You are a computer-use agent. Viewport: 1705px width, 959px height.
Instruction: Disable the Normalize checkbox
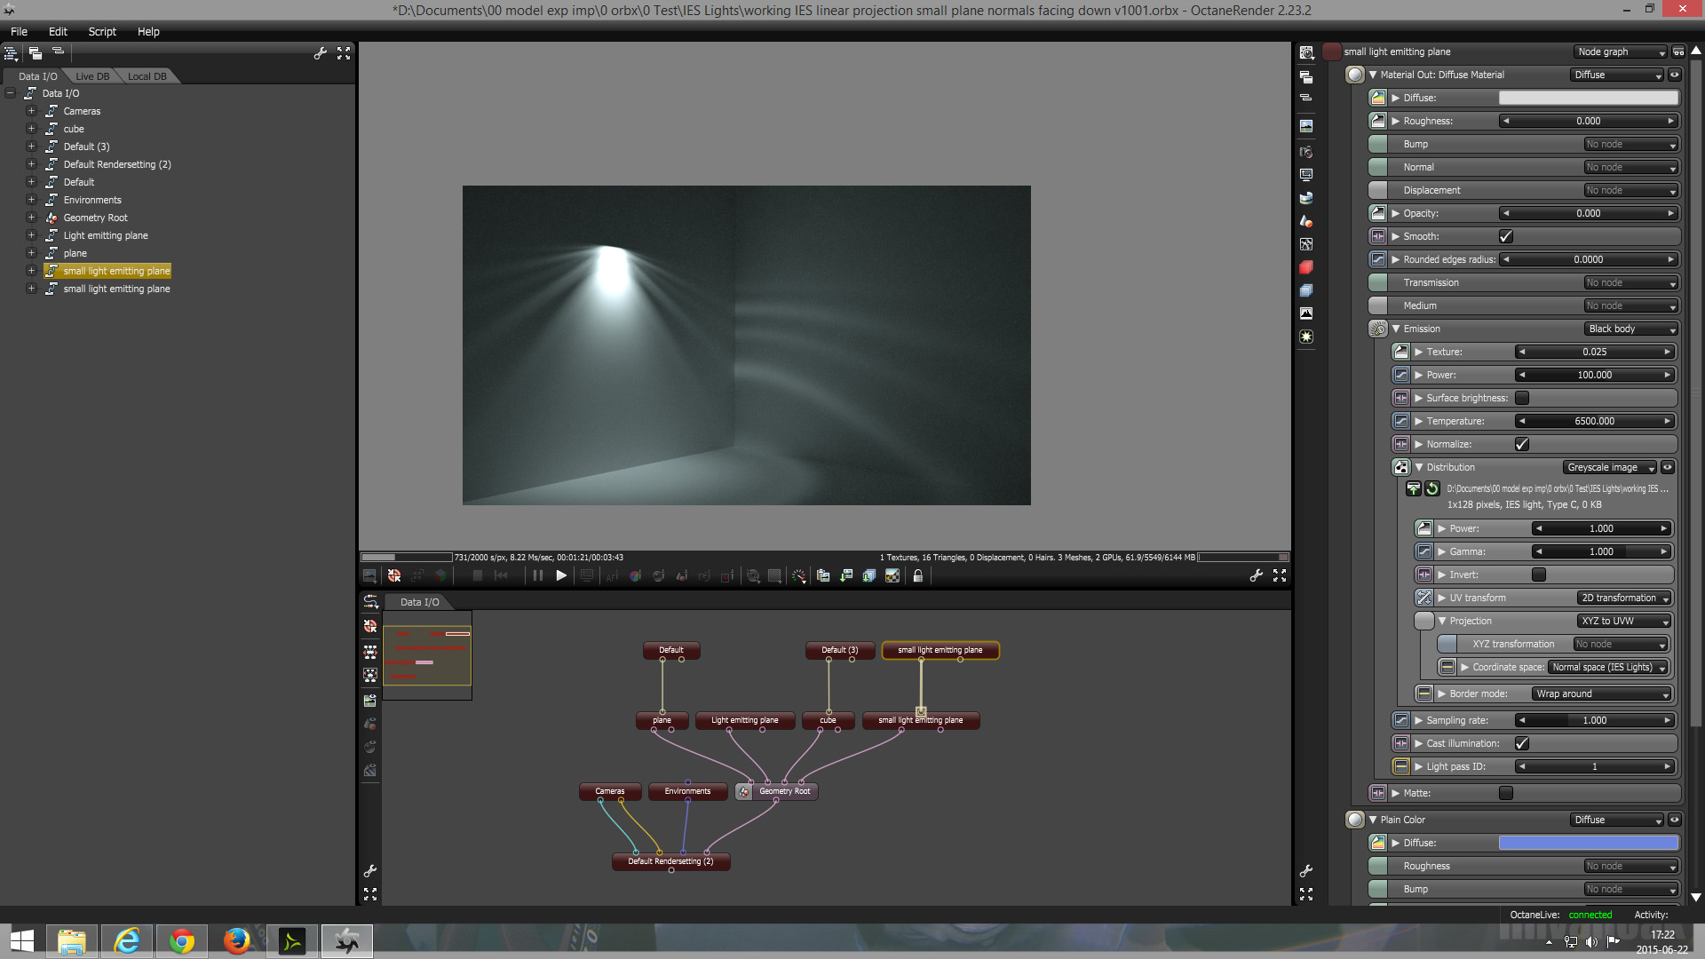coord(1522,444)
